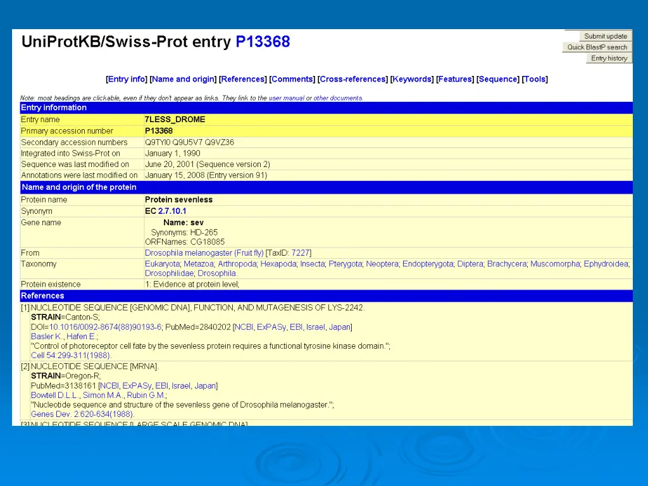The image size is (648, 486).
Task: Open the Brachycera taxonomy link
Action: pos(507,264)
